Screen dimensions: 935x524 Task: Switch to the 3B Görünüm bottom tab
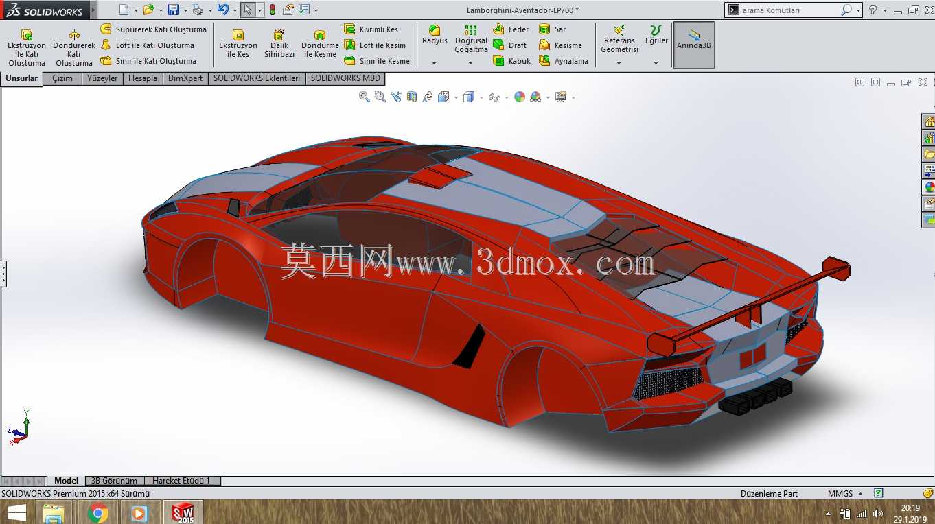[x=114, y=481]
